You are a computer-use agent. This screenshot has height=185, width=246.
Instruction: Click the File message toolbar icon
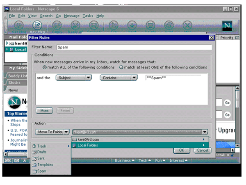114,25
